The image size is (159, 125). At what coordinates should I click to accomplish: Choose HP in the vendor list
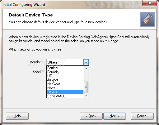65,76
